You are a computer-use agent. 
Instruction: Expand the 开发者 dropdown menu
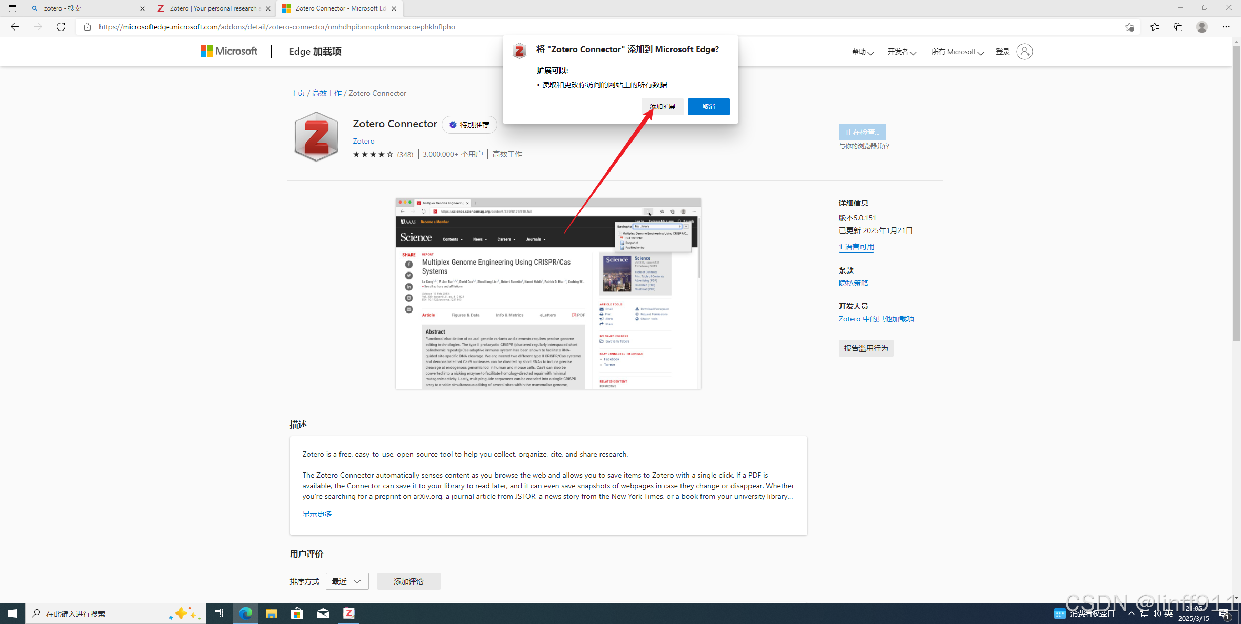click(x=902, y=52)
